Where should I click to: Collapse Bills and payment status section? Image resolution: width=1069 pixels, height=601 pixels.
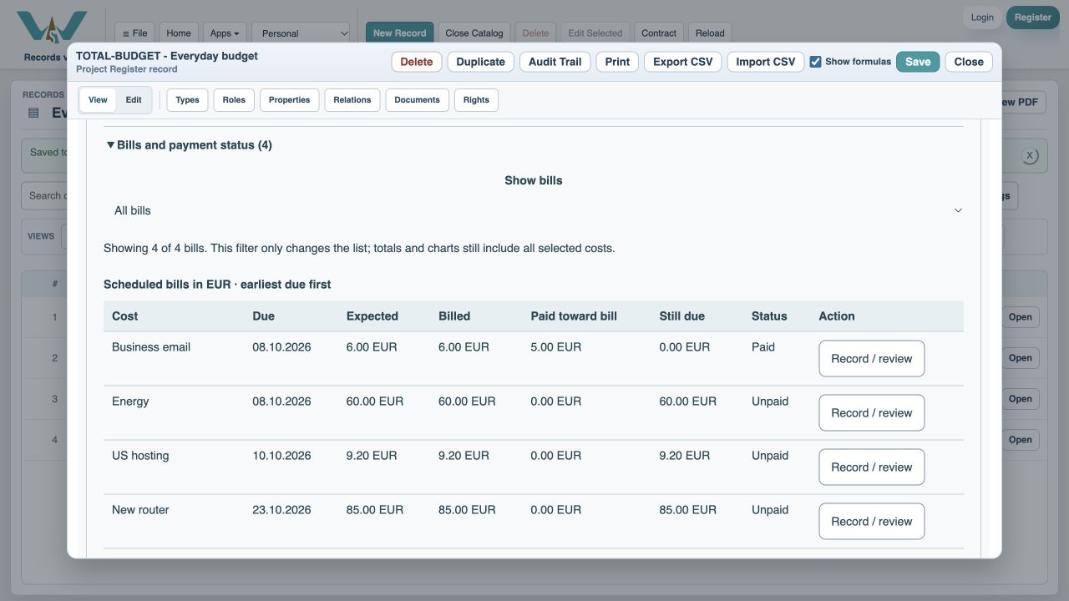[190, 145]
